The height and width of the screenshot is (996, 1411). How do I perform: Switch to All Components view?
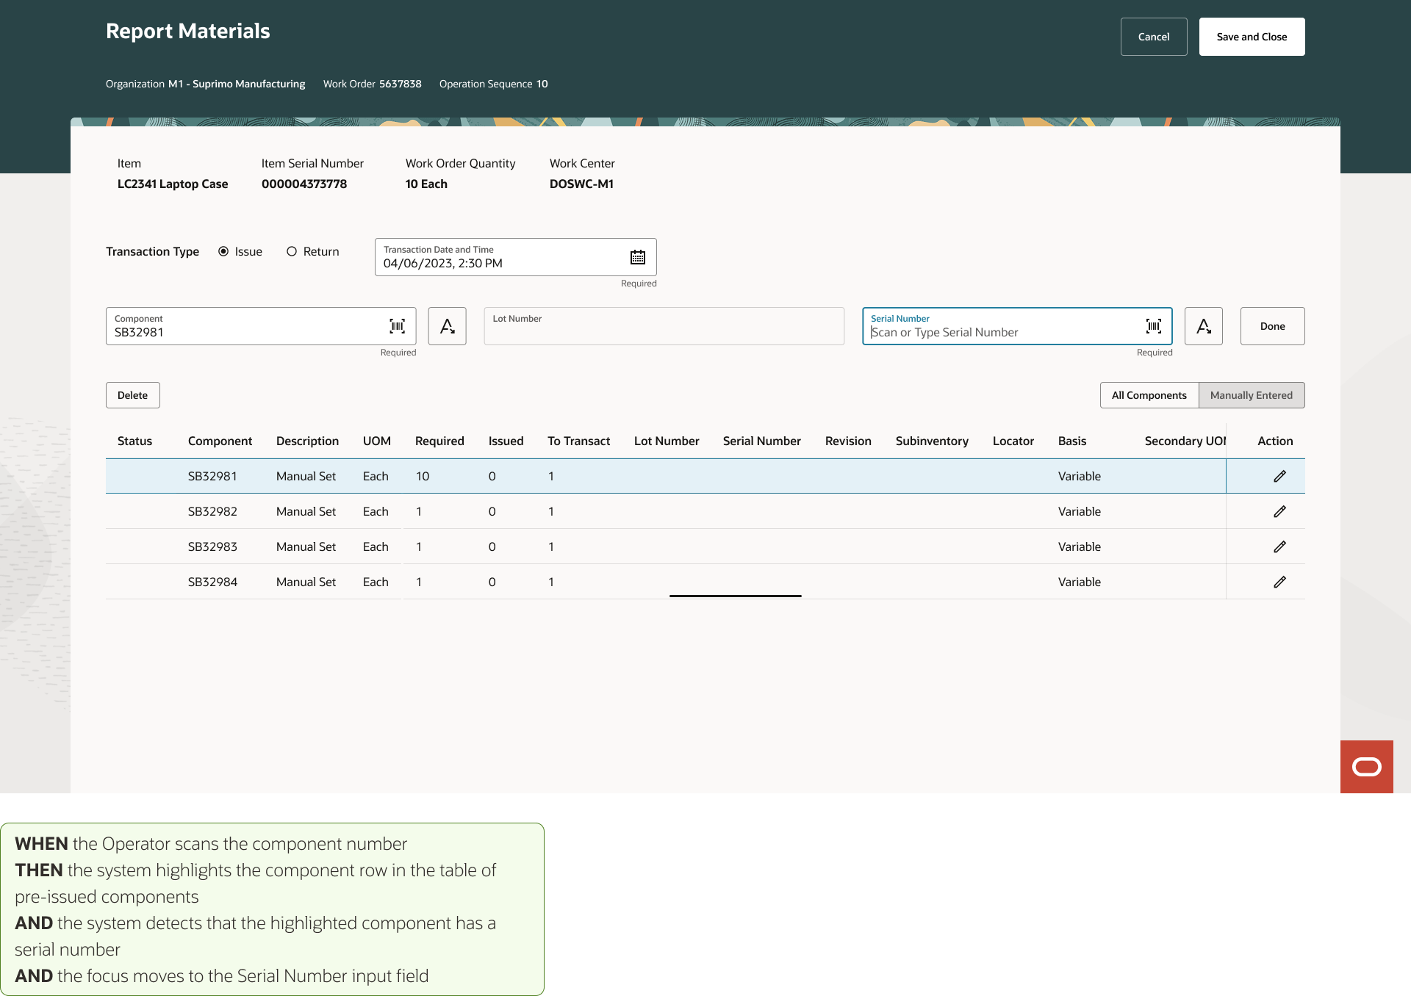1149,395
